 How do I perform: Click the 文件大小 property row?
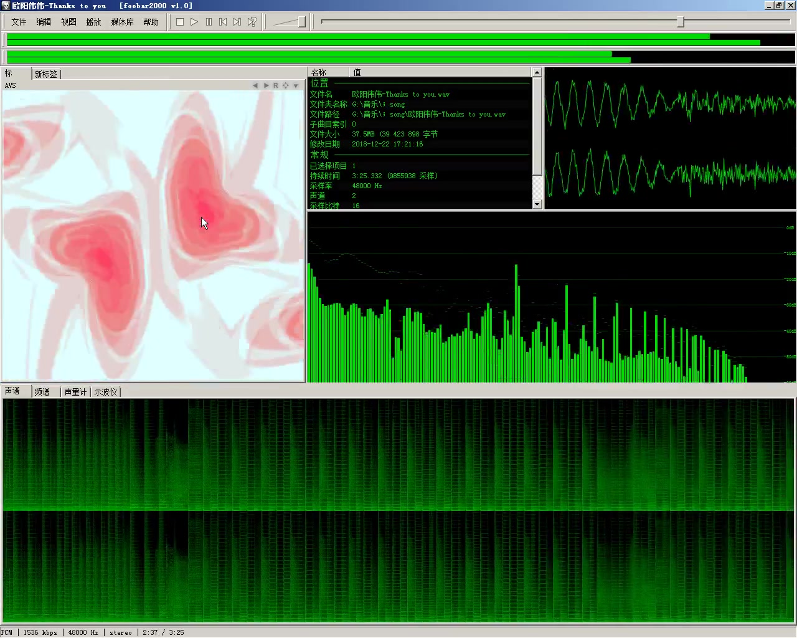(420, 134)
